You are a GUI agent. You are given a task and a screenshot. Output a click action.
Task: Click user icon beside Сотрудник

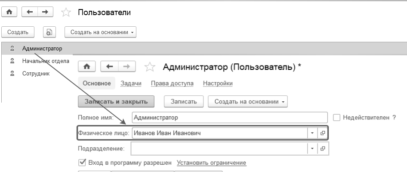(x=12, y=73)
